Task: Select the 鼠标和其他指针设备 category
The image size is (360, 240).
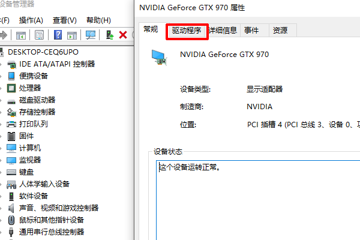Action: (x=52, y=220)
